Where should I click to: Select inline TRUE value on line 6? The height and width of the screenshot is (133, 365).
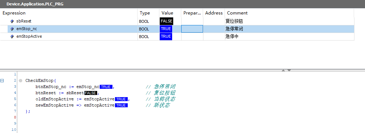(122, 105)
